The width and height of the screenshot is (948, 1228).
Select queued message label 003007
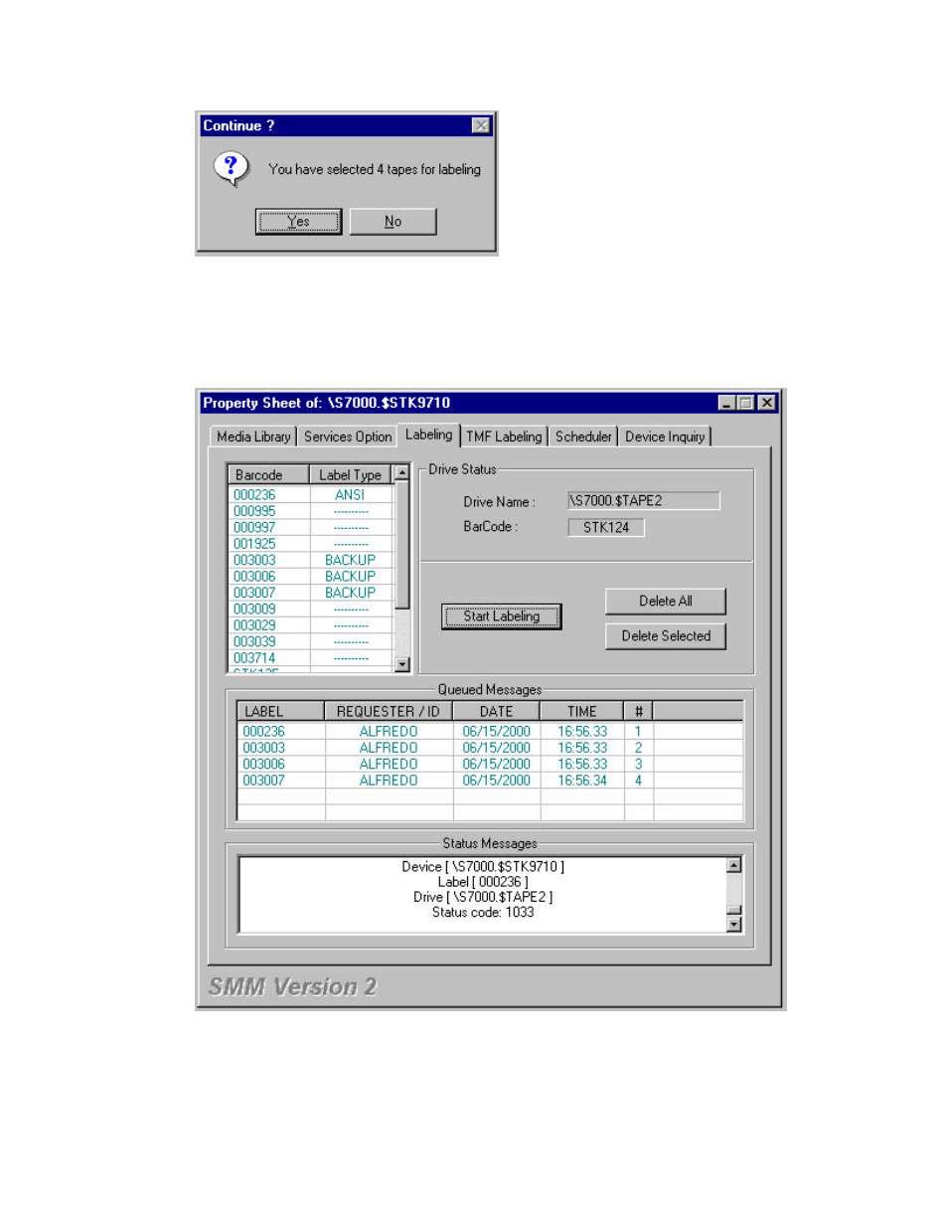263,781
